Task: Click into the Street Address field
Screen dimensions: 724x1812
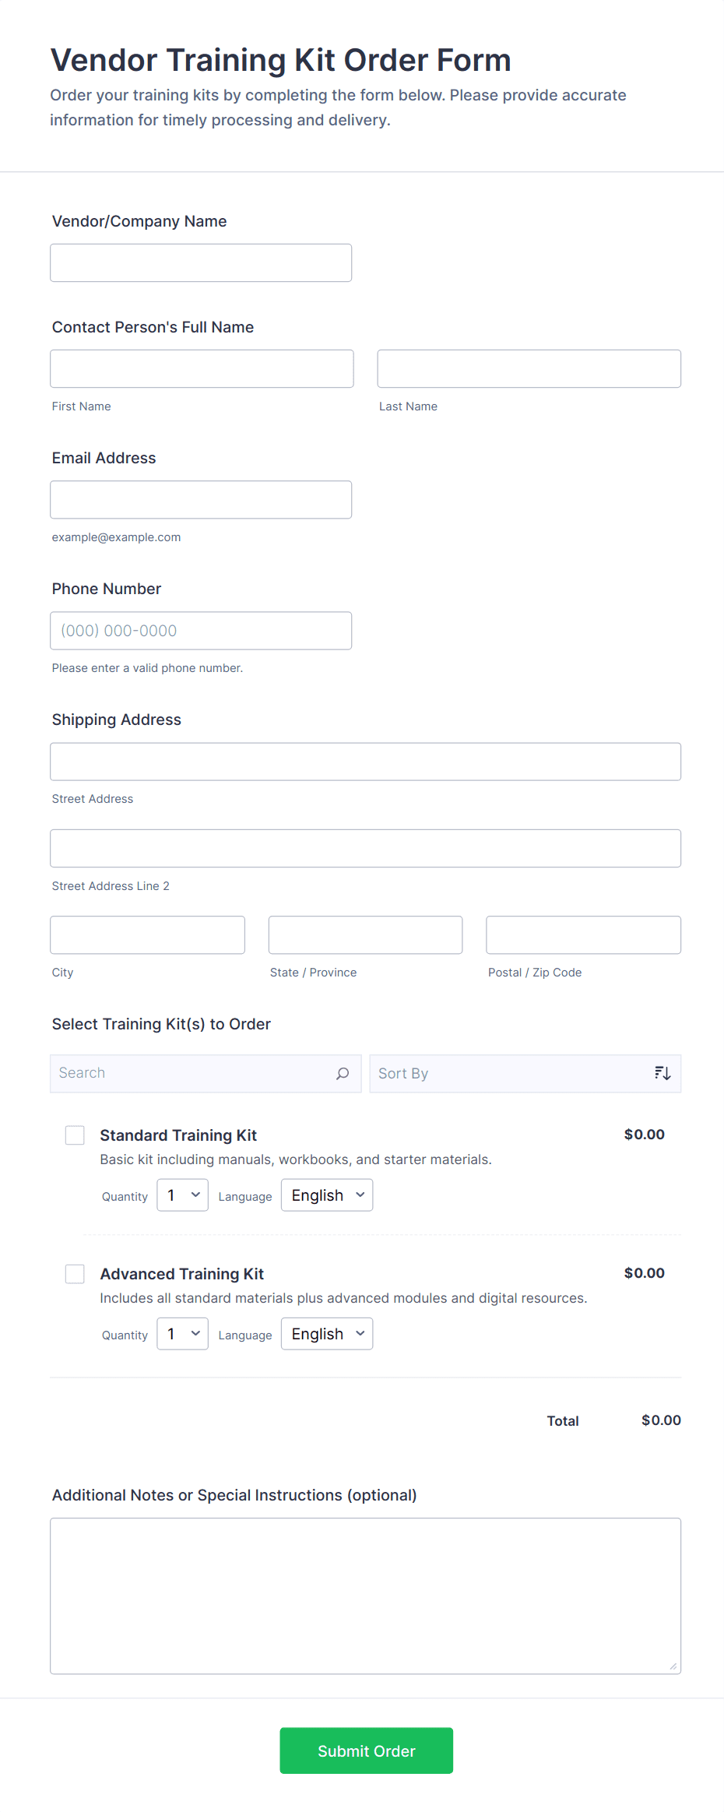Action: [x=365, y=762]
